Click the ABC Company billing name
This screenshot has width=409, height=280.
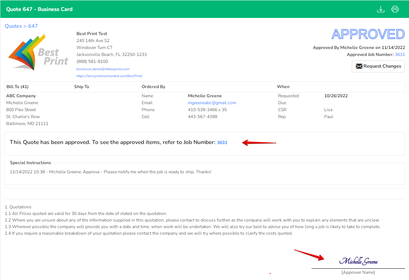pos(21,96)
